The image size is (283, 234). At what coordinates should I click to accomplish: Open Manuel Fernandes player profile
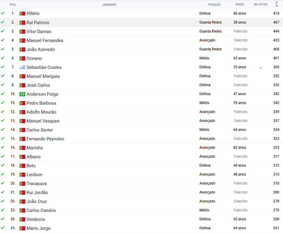tap(45, 41)
